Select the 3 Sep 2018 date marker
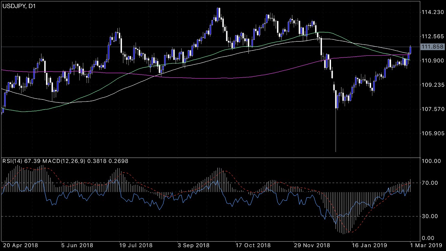 click(193, 245)
